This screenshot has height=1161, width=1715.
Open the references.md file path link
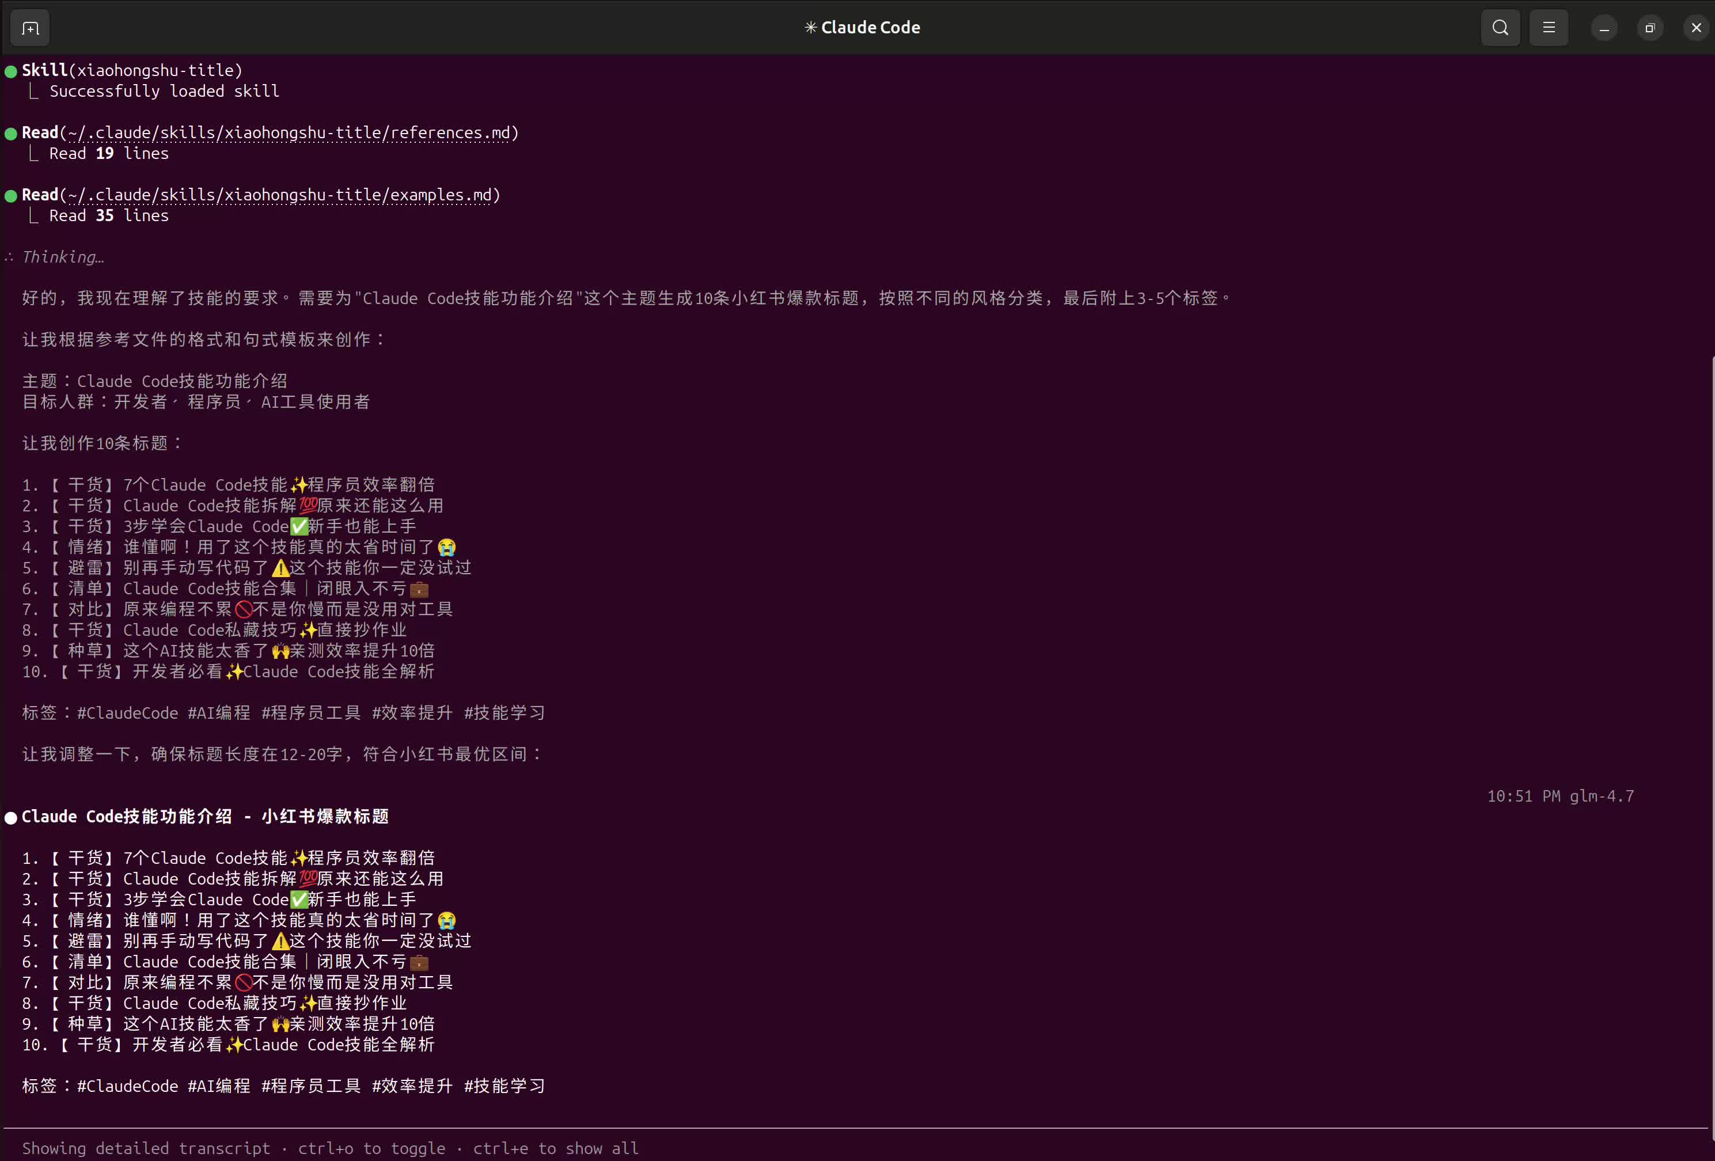pyautogui.click(x=289, y=133)
